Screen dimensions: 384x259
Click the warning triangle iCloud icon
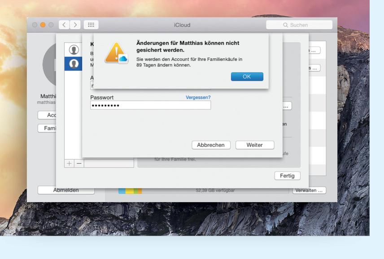pos(116,53)
